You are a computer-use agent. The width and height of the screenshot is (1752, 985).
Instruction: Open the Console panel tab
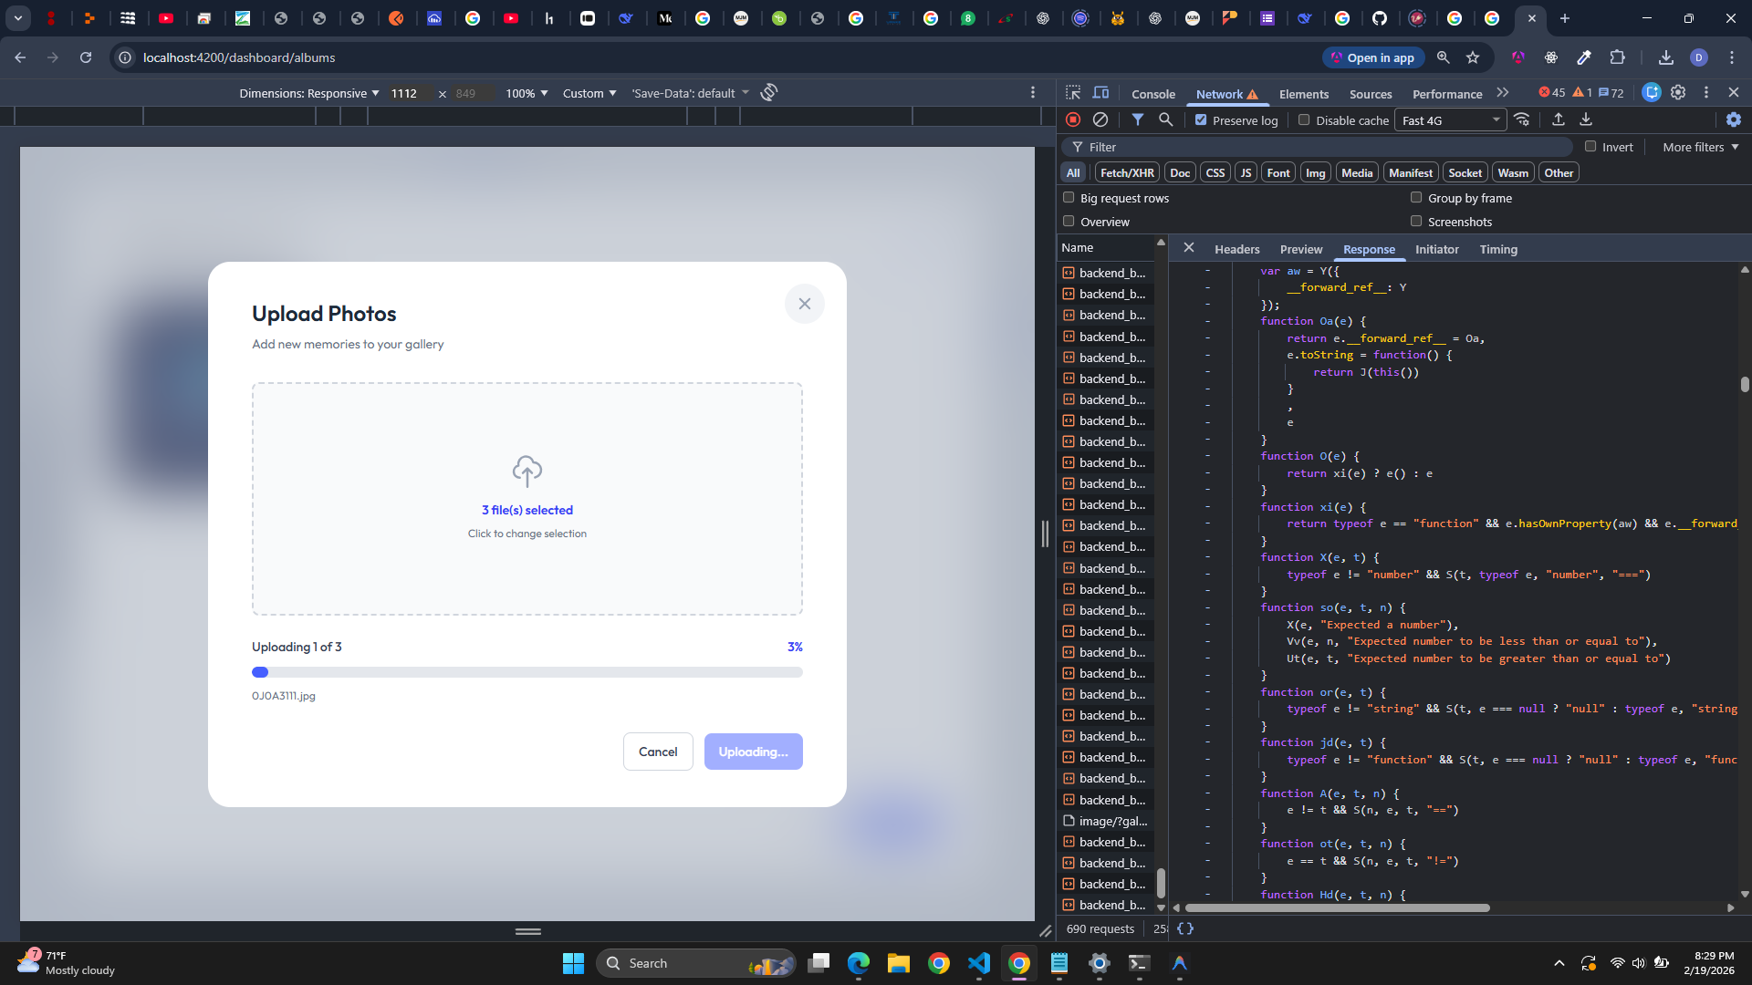[1152, 94]
